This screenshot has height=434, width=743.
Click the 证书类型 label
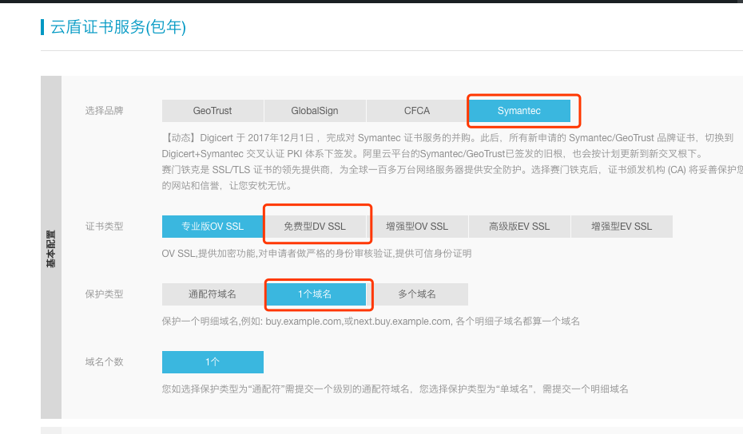[104, 227]
